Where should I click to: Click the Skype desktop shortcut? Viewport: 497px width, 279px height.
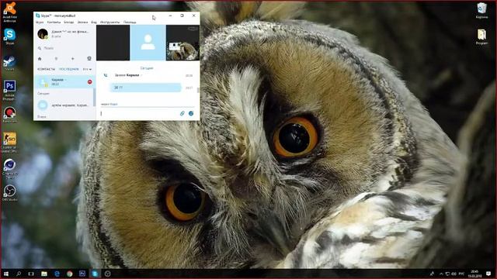[x=9, y=36]
